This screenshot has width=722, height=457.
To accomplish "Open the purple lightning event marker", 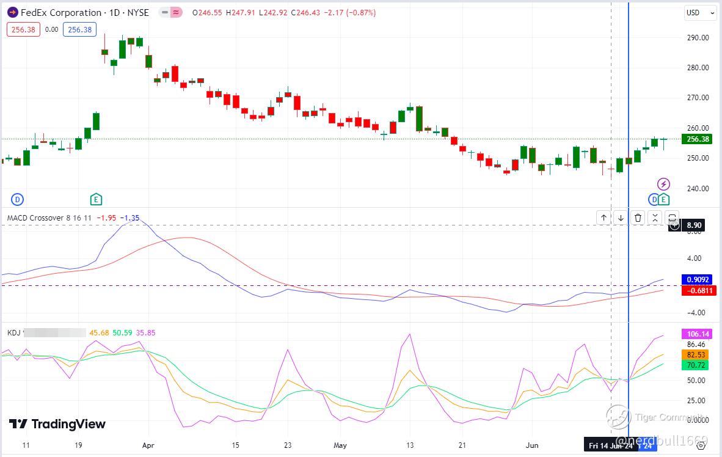I will 663,185.
